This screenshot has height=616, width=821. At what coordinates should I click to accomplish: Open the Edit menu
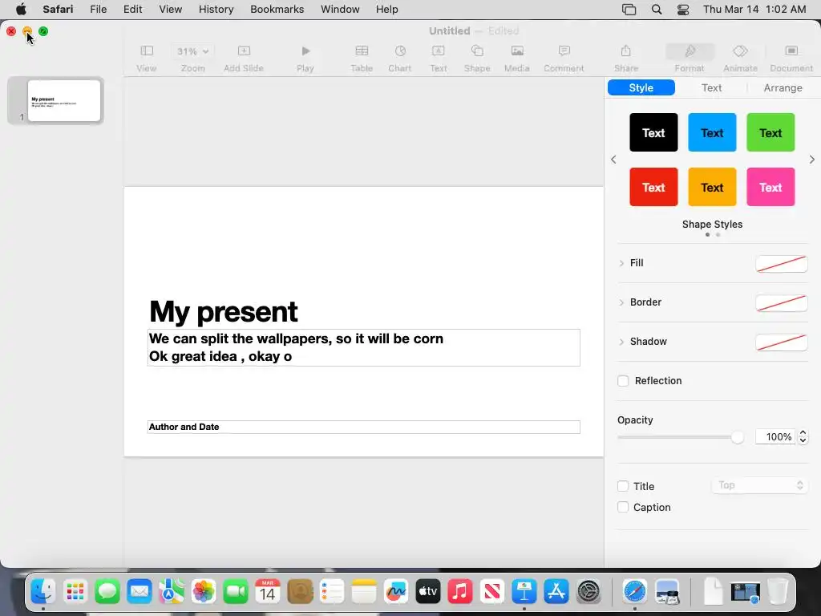pos(133,10)
